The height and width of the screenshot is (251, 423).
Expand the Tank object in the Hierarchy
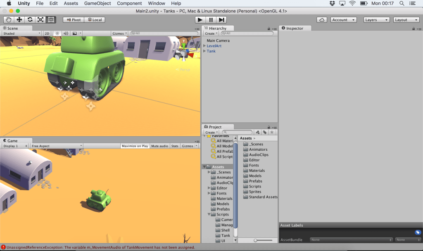click(x=203, y=52)
